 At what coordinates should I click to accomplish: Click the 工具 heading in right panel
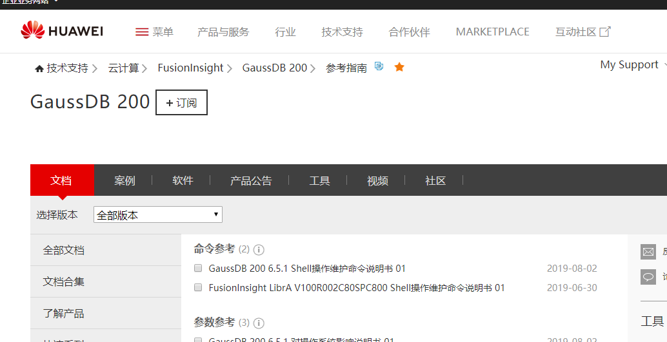tap(652, 321)
